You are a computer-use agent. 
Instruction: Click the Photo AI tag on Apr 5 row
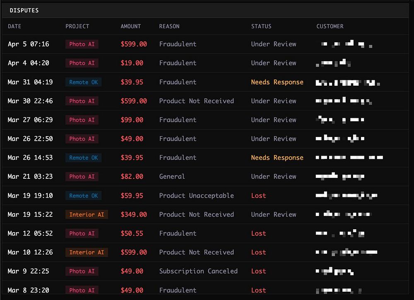point(82,44)
